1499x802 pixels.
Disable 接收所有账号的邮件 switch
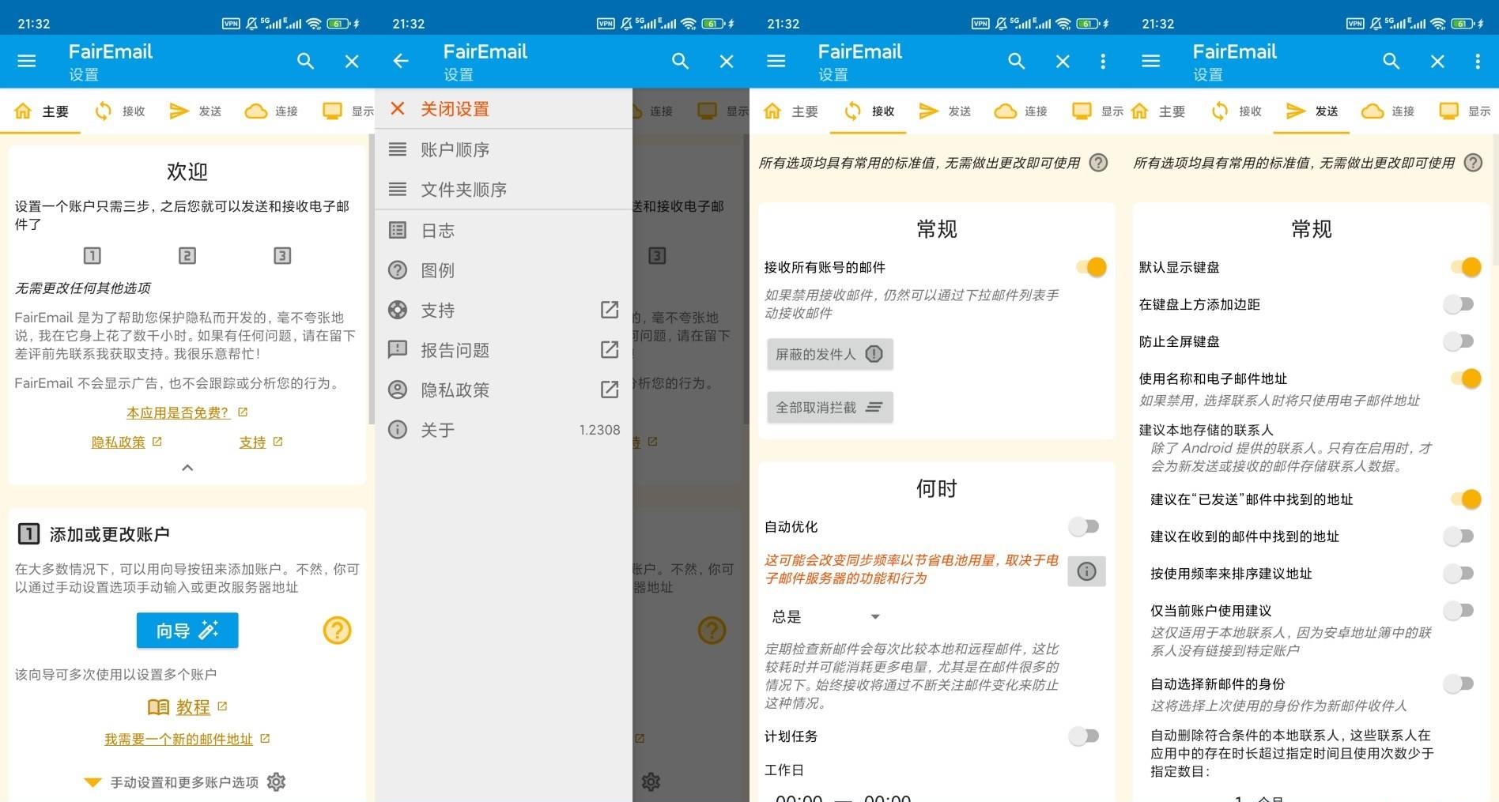(x=1091, y=268)
